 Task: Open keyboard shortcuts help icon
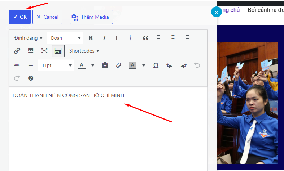point(31,78)
